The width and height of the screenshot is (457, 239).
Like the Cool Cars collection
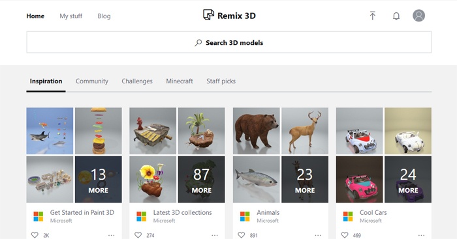click(x=345, y=235)
